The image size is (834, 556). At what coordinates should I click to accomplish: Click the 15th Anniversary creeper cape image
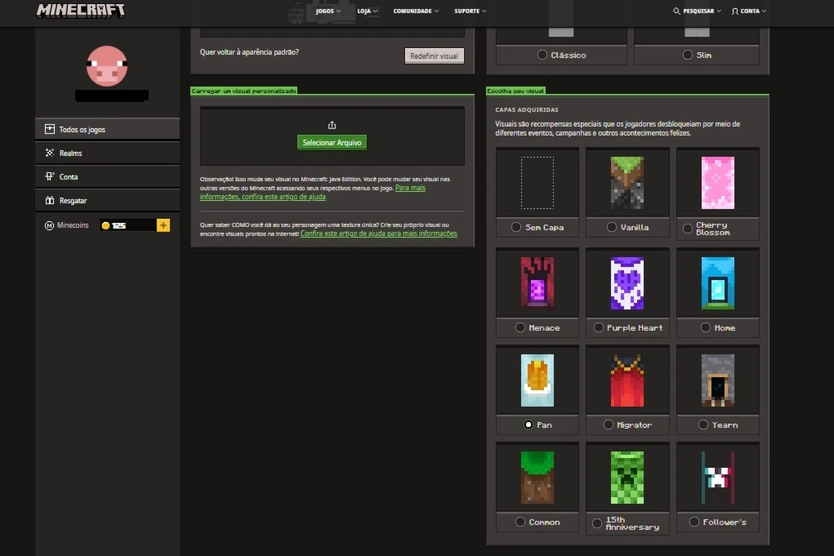pos(627,478)
